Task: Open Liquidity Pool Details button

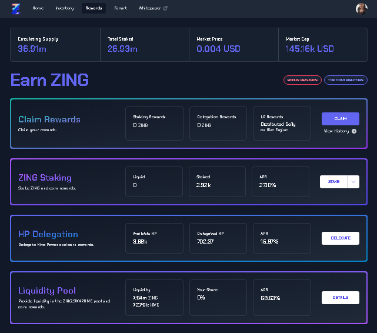Action: click(340, 298)
